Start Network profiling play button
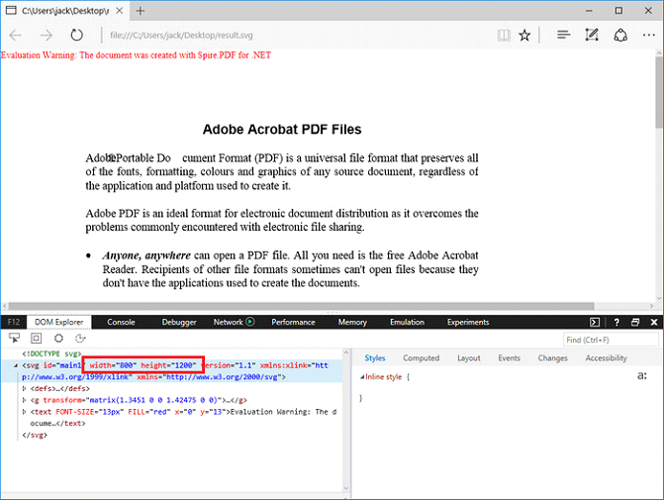This screenshot has width=664, height=500. pos(250,322)
